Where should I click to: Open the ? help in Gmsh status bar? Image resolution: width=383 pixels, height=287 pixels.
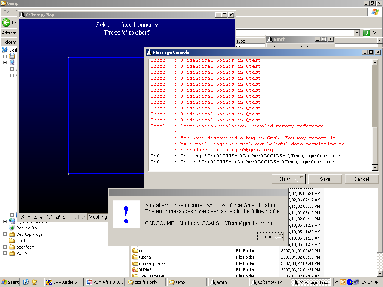[70, 217]
